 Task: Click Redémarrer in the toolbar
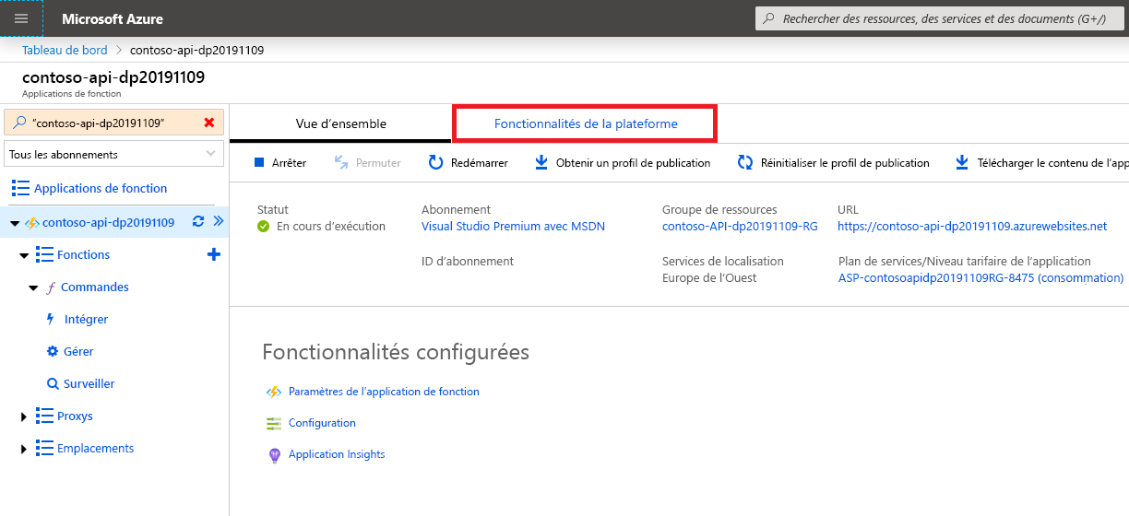coord(469,163)
